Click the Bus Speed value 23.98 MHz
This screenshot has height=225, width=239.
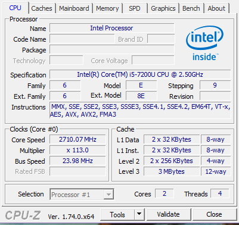pos(77,161)
